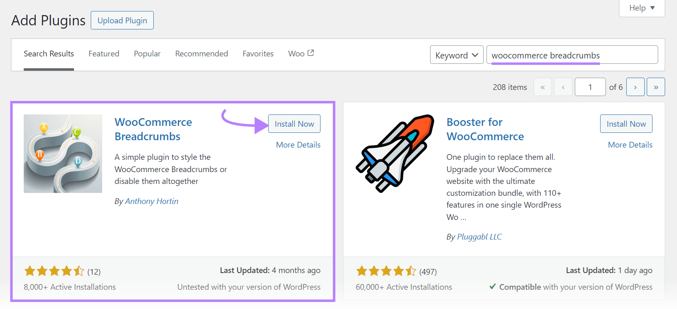Open the Keyword search type dropdown
This screenshot has width=677, height=309.
[457, 55]
